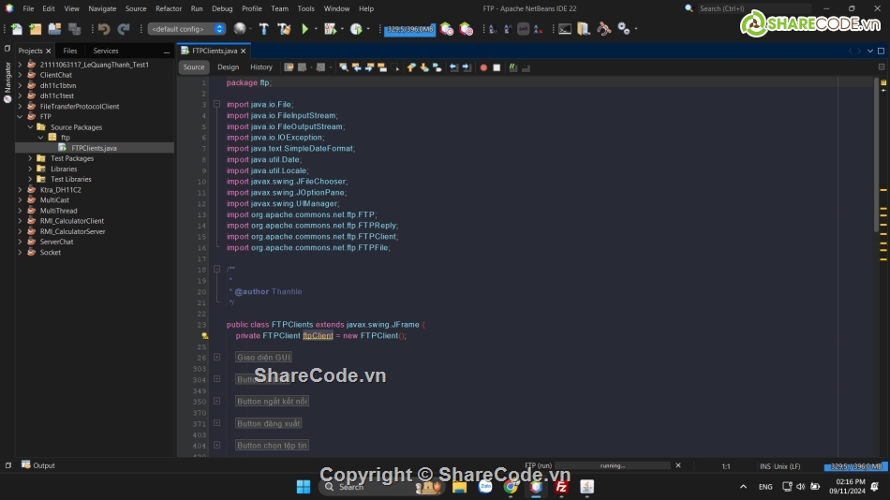Switch to Design view
Viewport: 890px width, 500px height.
229,67
